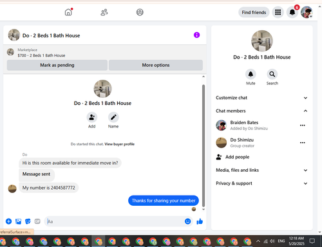
Task: Click Do Shimizu member name
Action: 242,140
